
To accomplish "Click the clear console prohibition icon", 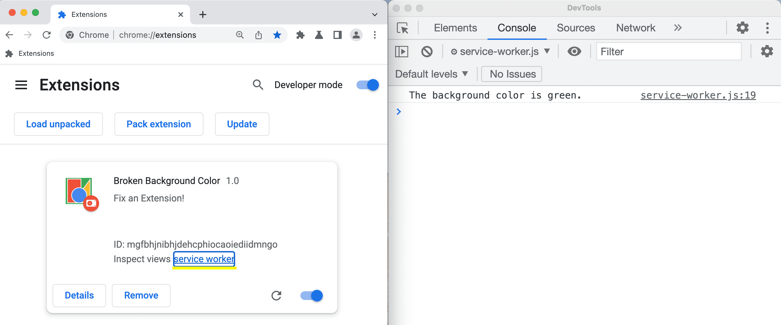I will click(x=427, y=52).
